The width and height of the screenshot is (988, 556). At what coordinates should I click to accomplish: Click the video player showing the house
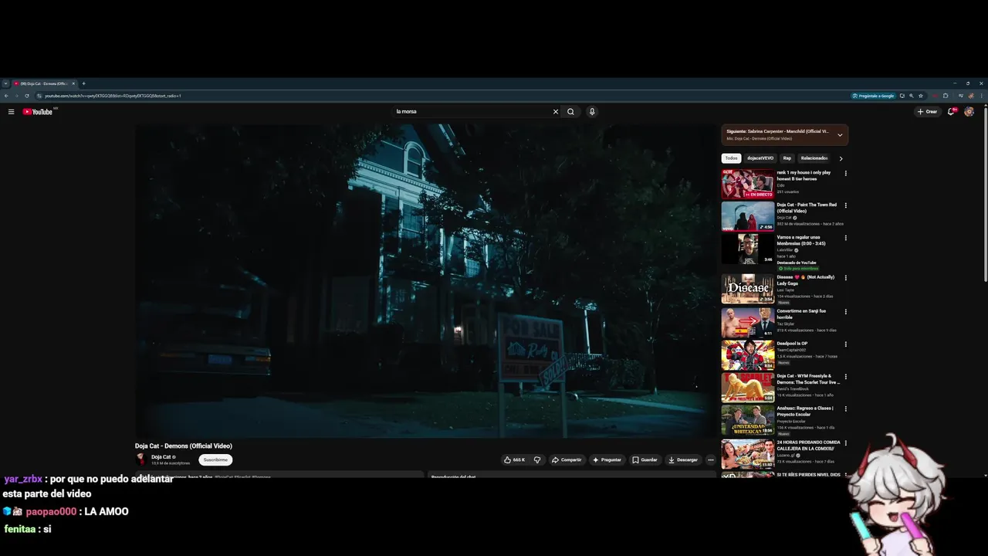(426, 281)
